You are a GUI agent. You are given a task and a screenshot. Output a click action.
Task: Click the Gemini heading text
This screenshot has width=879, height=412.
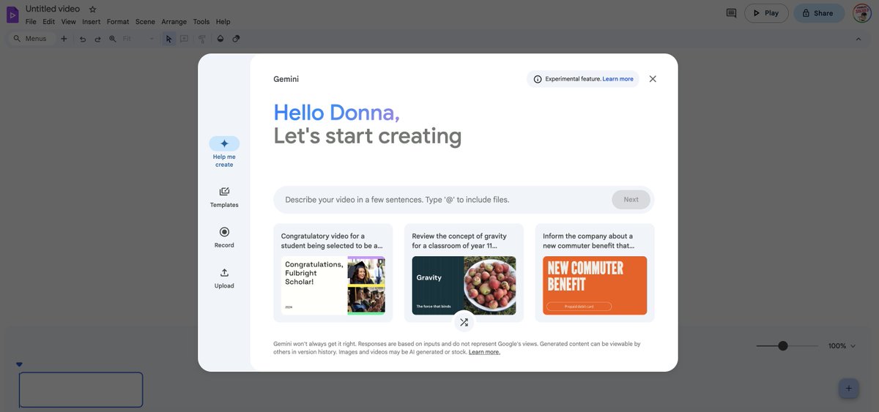pyautogui.click(x=286, y=79)
